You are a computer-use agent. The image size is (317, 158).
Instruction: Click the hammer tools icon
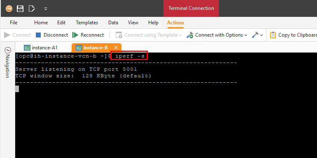point(255,35)
